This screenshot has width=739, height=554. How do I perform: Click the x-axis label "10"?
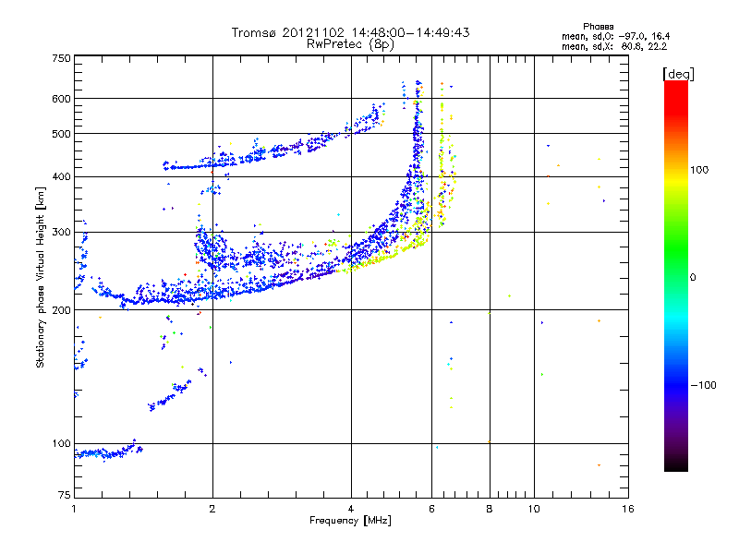pyautogui.click(x=534, y=509)
